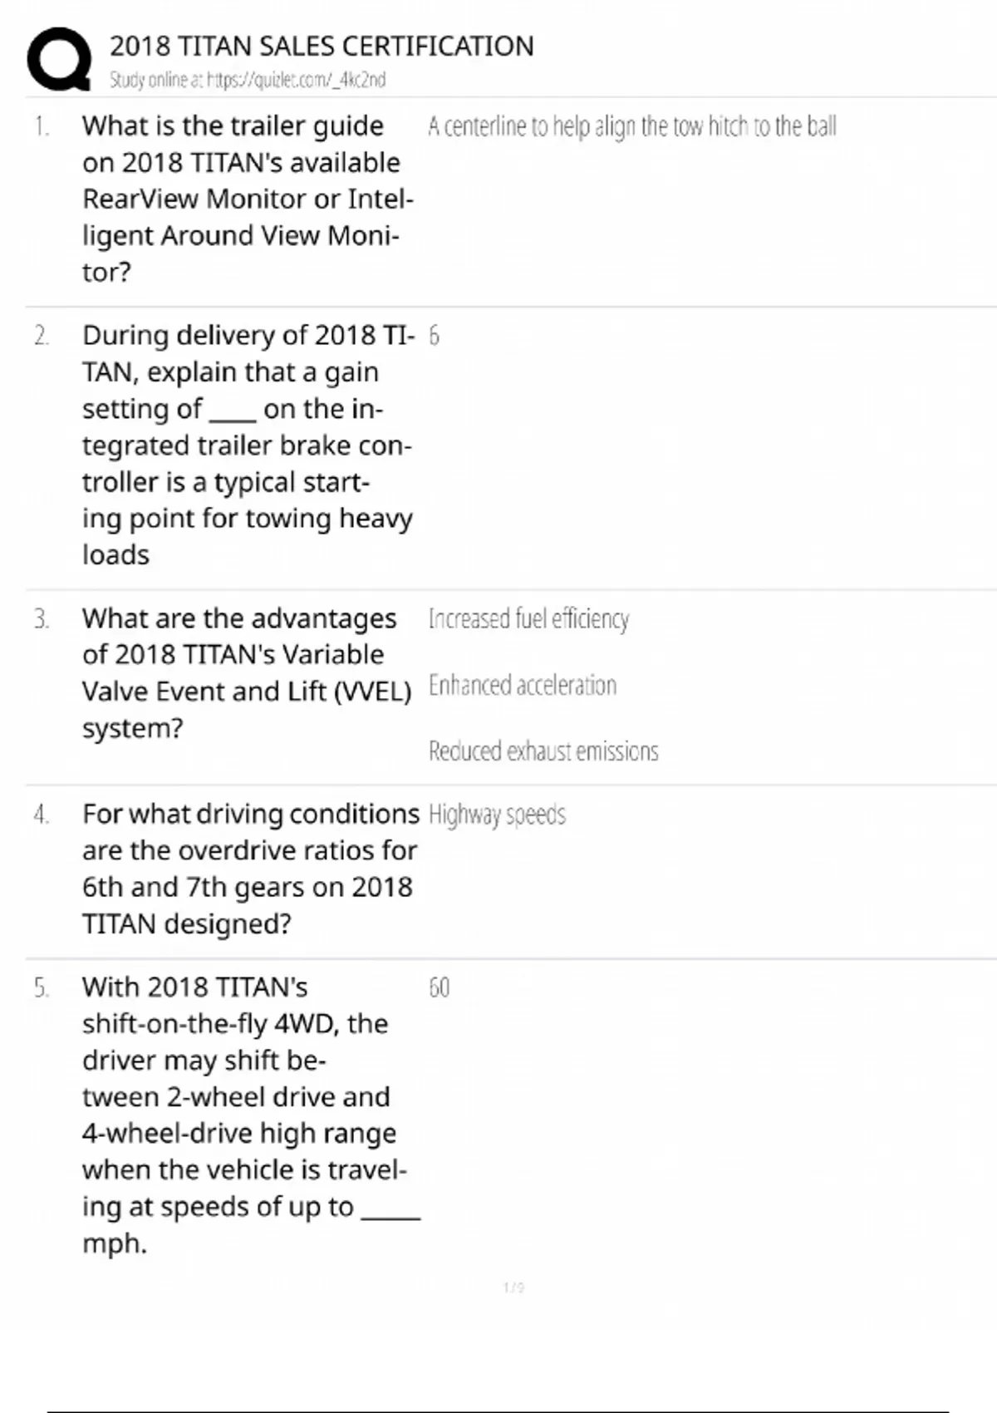Click question number 5 marker
The height and width of the screenshot is (1413, 997).
coord(42,987)
